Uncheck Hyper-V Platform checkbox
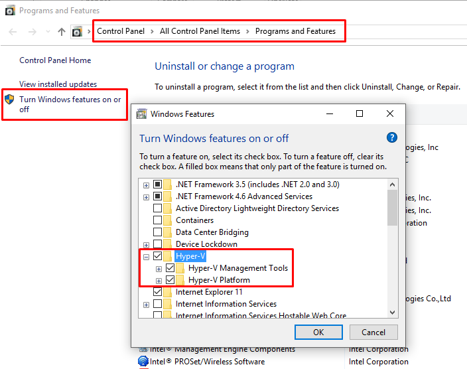This screenshot has height=369, width=467. [170, 279]
